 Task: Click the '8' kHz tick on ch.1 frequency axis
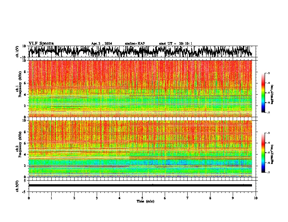tap(25, 72)
